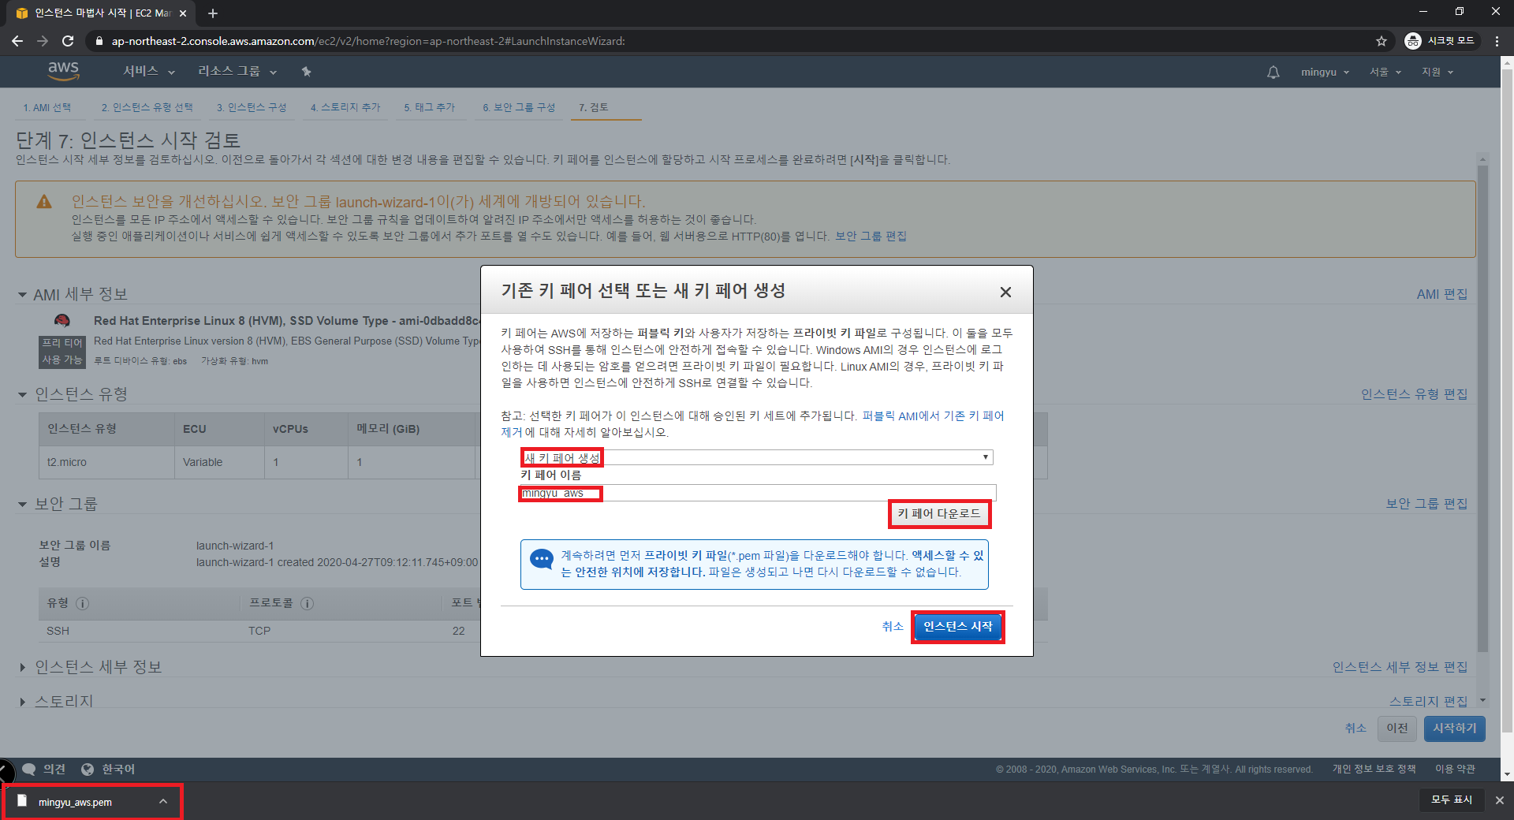Collapse the 인스턴스 유형 section

click(22, 394)
